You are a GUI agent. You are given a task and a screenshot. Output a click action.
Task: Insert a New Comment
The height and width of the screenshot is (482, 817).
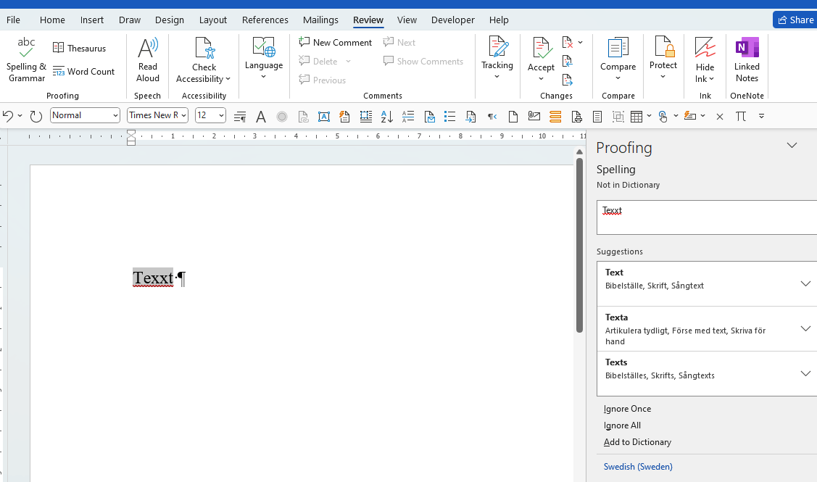[x=336, y=42]
